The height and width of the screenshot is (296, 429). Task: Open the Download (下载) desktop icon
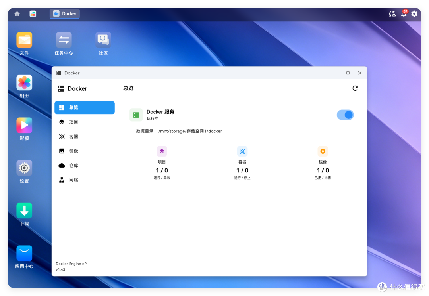pos(24,211)
